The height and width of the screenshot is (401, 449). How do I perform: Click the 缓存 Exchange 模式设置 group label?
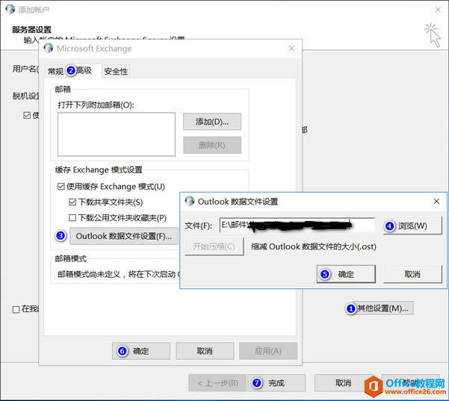tap(99, 170)
